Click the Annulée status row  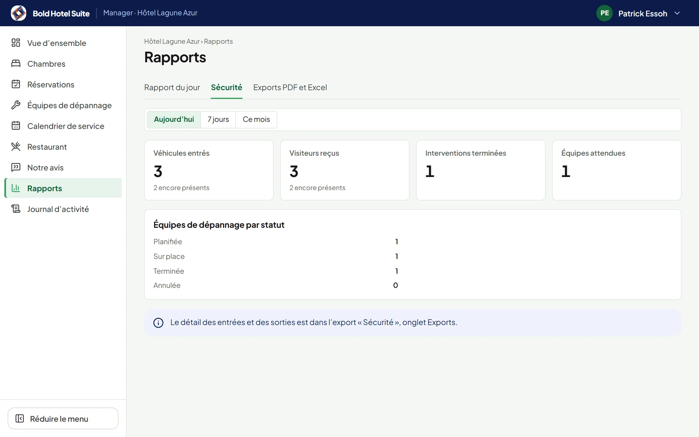point(276,286)
